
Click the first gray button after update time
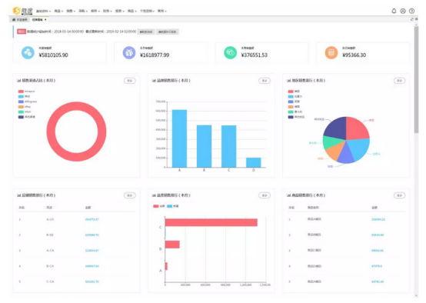click(146, 32)
